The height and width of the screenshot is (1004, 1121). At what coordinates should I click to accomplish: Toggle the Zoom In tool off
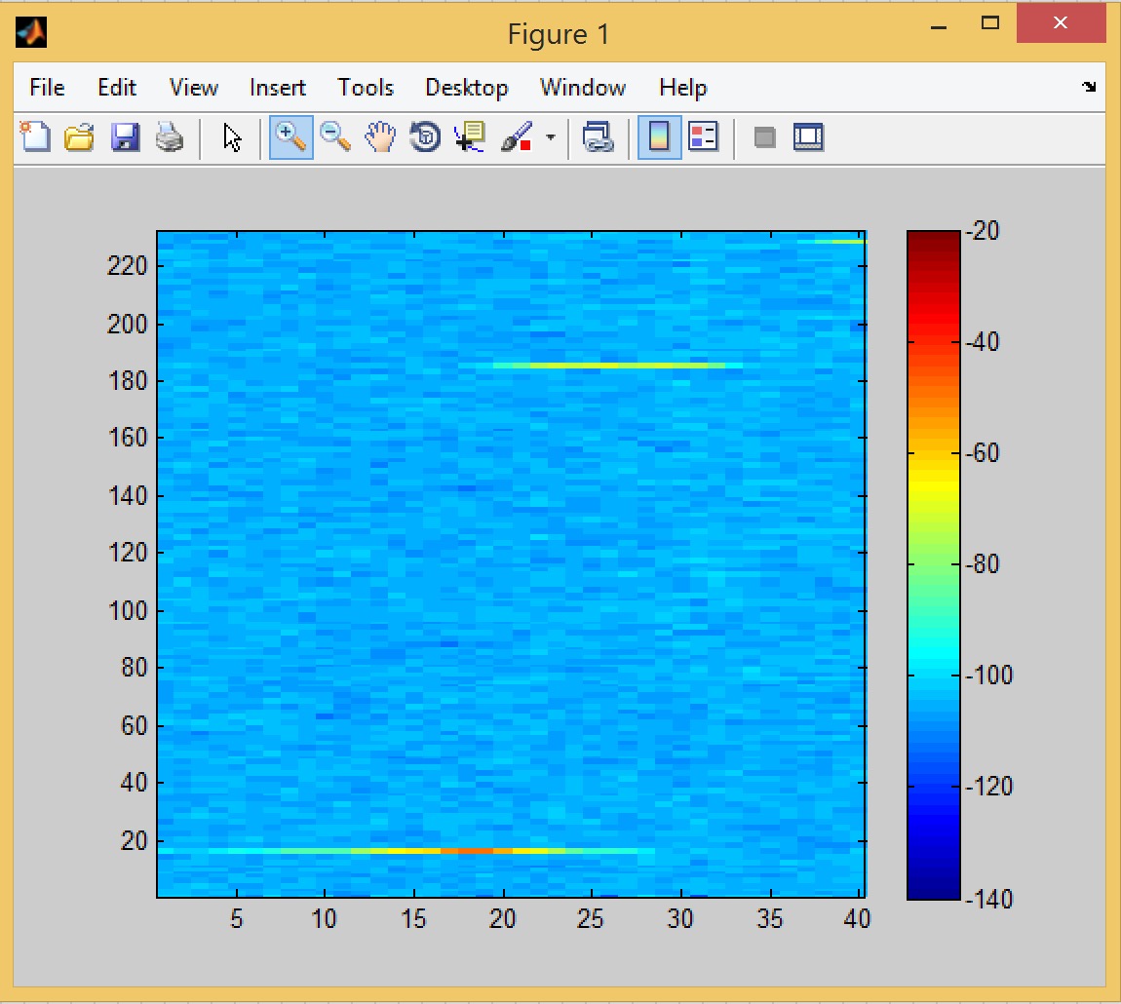pos(290,137)
